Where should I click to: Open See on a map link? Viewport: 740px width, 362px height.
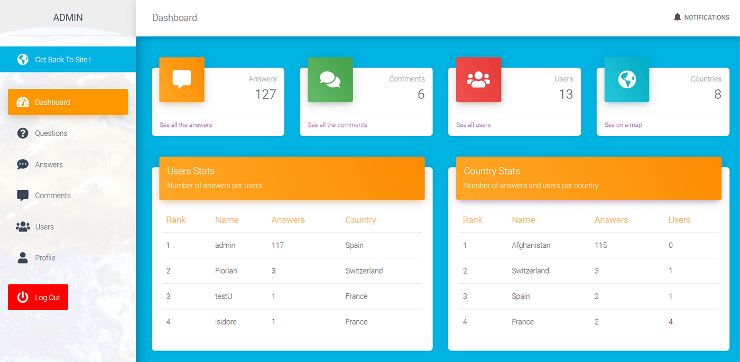click(623, 125)
